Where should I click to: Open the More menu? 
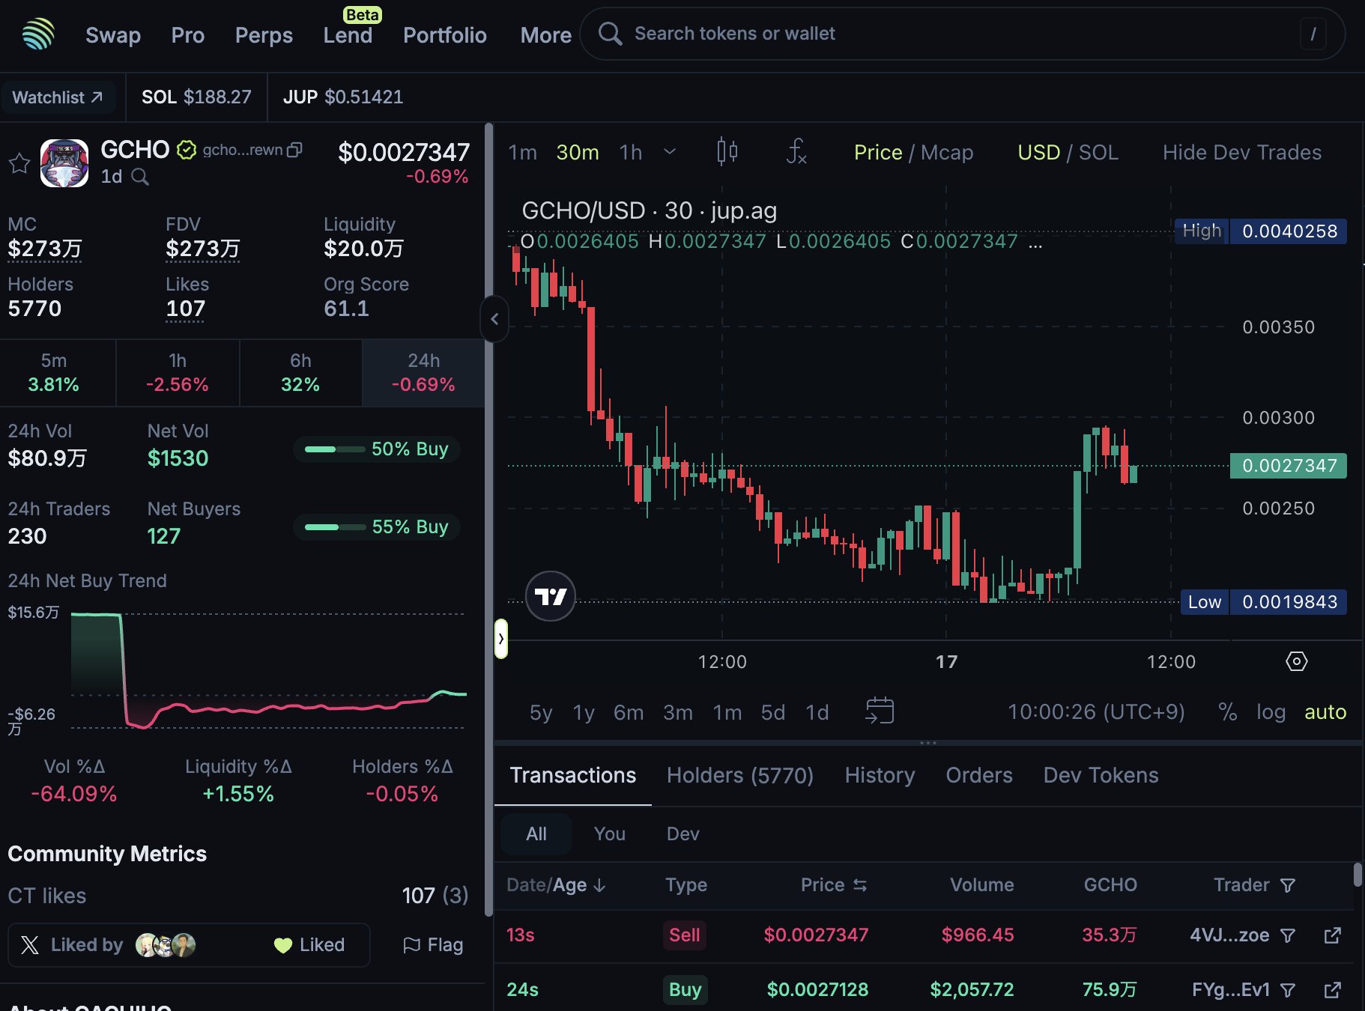point(546,35)
